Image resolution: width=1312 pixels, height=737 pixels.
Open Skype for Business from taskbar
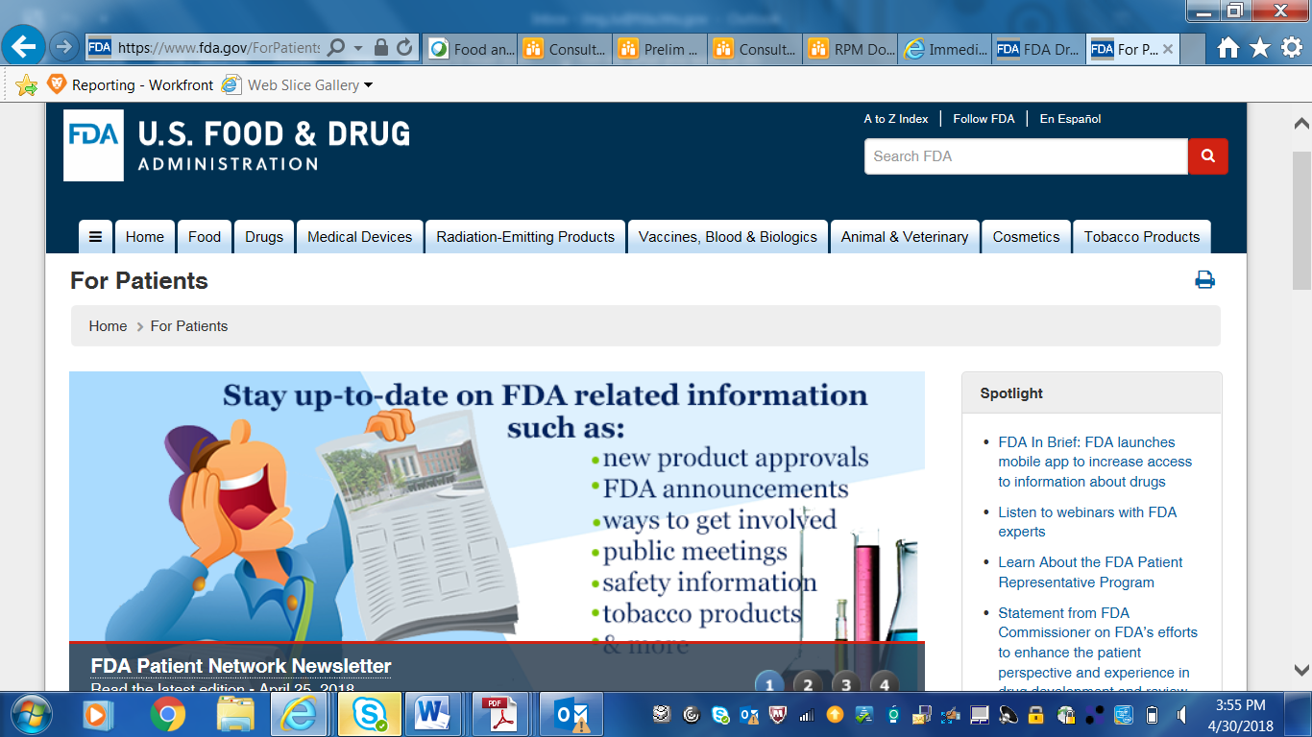[x=369, y=714]
